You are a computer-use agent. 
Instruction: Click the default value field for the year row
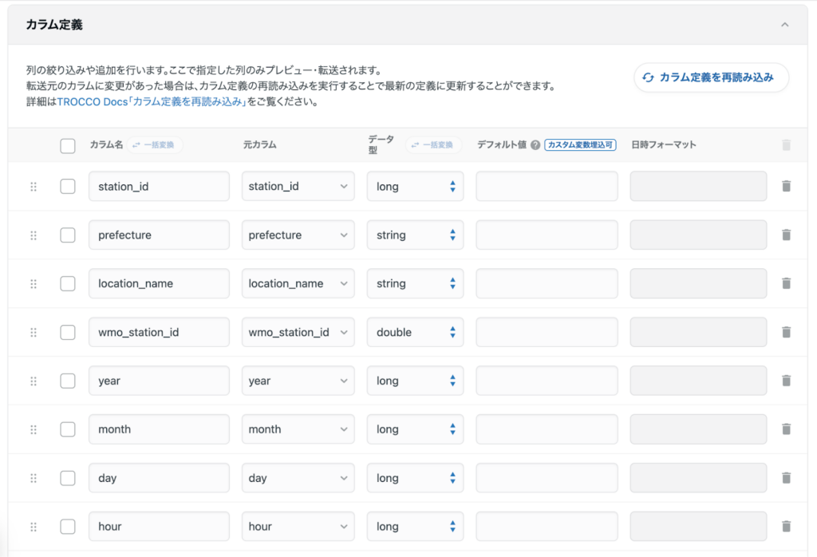(547, 381)
